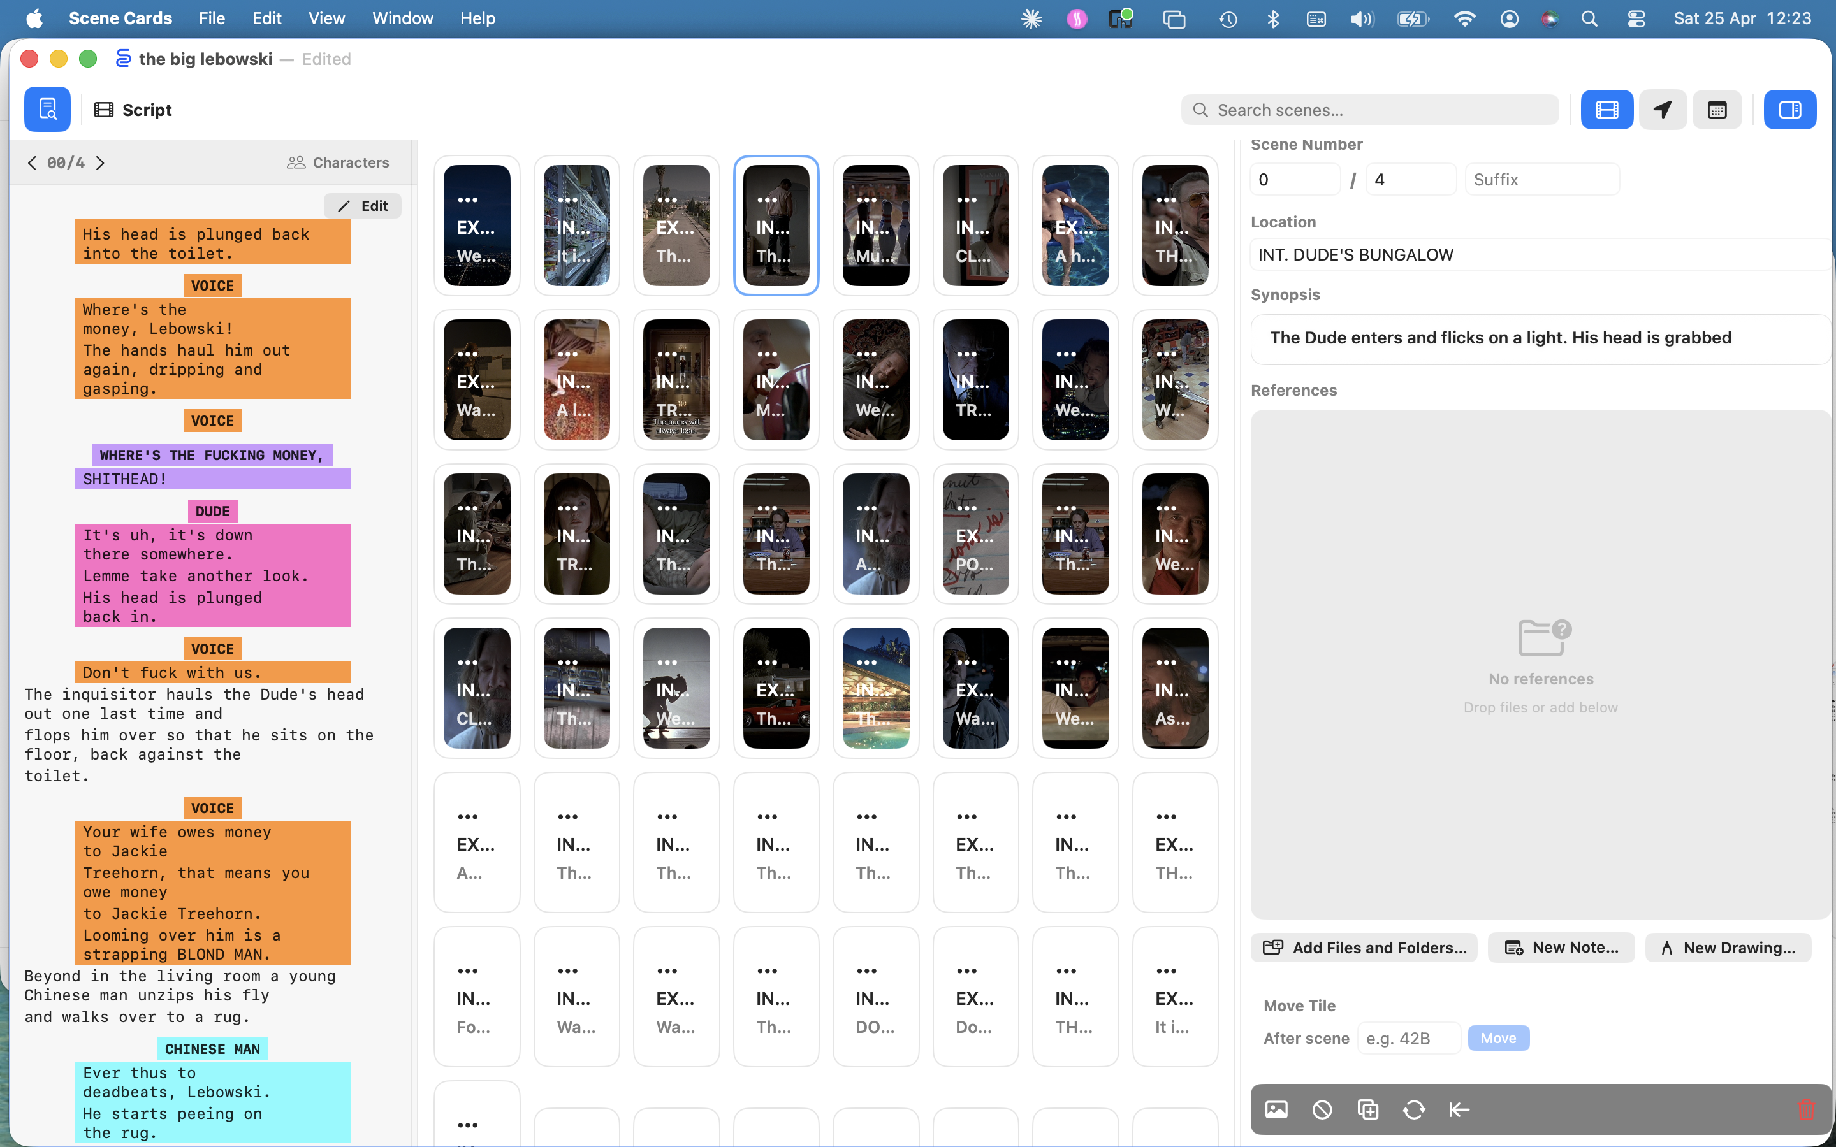Select the pool scene card thumbnail 'A h...'
Screen dimensions: 1836x1147
point(1075,226)
